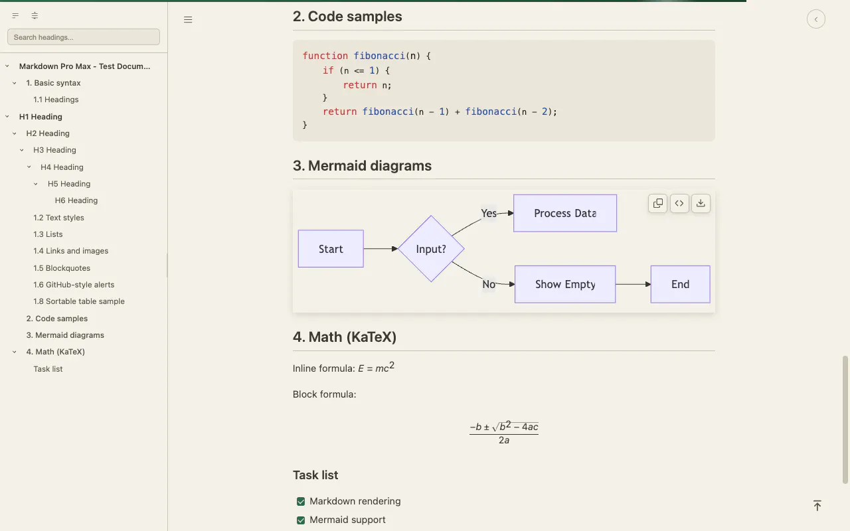The height and width of the screenshot is (531, 850).
Task: Select 1.8 Sortable table sample in outline
Action: point(79,301)
